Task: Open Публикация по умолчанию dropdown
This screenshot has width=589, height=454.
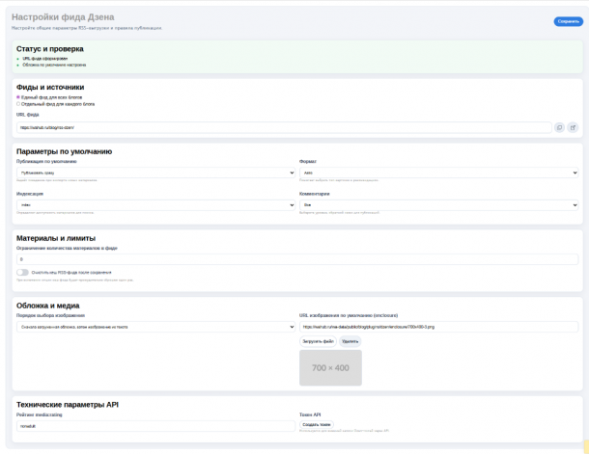Action: pos(155,174)
